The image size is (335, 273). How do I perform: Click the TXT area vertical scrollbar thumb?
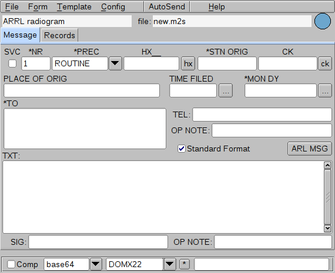(x=327, y=197)
